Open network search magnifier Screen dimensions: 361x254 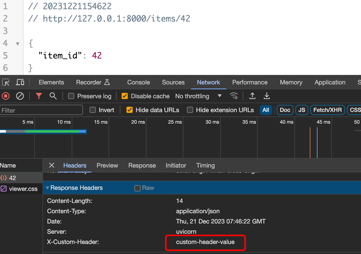pos(53,96)
